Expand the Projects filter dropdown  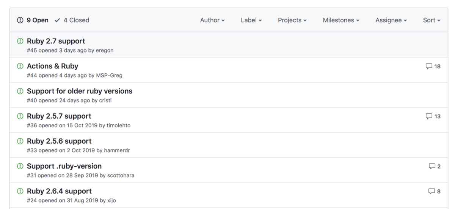pyautogui.click(x=292, y=20)
